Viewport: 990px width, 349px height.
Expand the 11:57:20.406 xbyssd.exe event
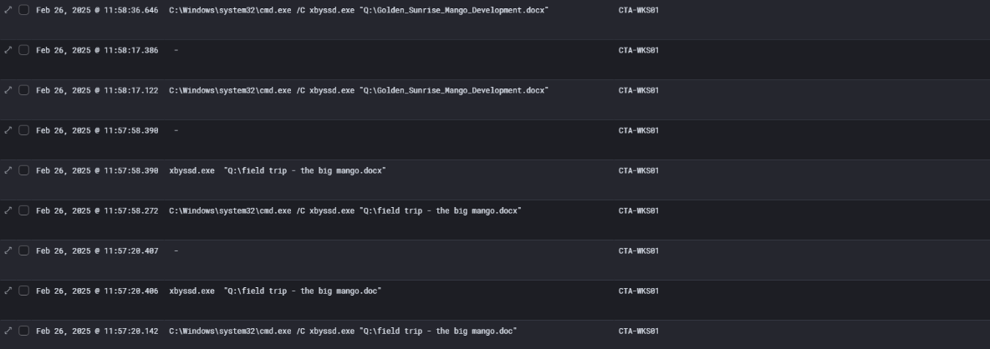click(x=8, y=291)
